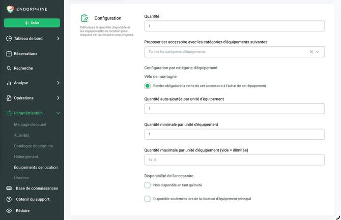Select the Analyse bar chart icon
The height and width of the screenshot is (220, 341).
pyautogui.click(x=9, y=83)
